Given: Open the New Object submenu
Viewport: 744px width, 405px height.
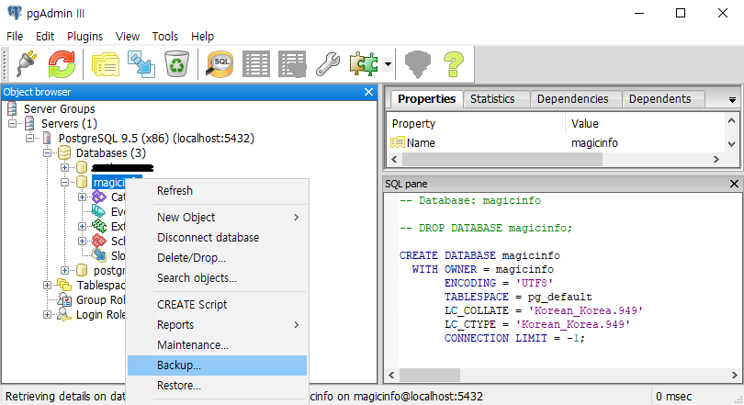Looking at the screenshot, I should click(x=218, y=218).
